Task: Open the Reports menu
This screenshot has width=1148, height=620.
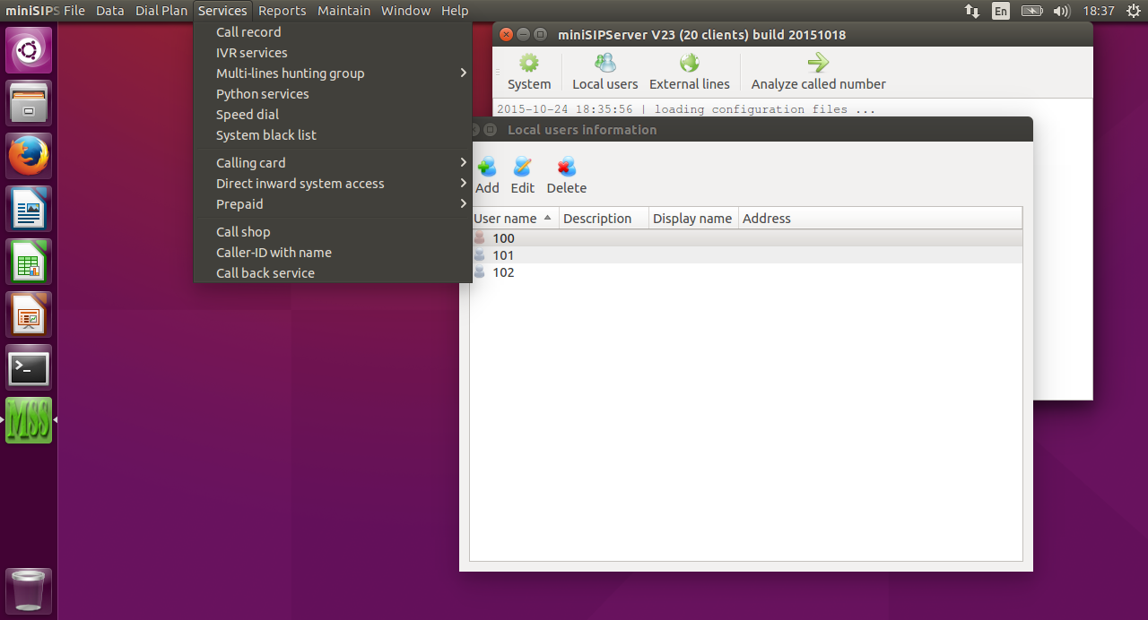Action: [x=283, y=11]
